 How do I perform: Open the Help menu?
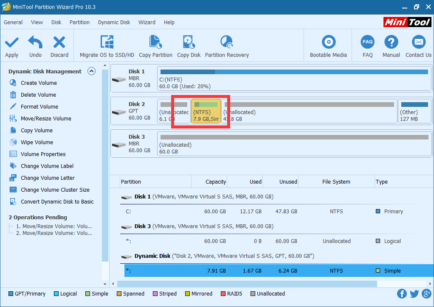(x=169, y=22)
